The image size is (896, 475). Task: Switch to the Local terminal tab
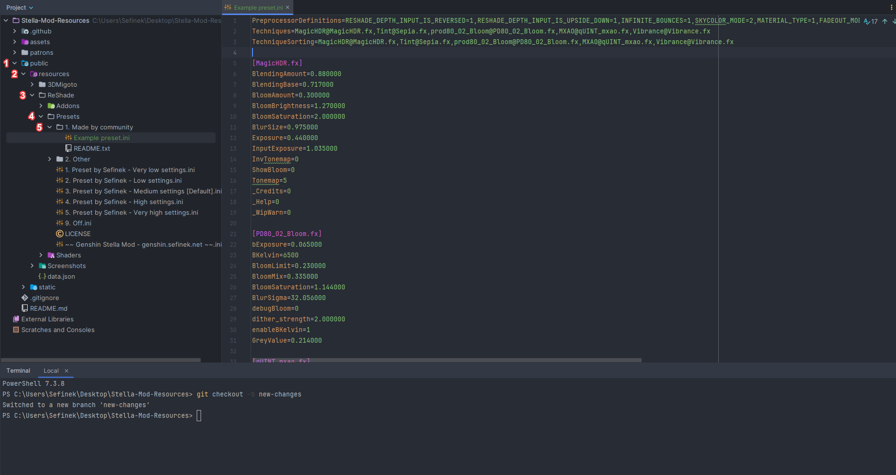(x=51, y=370)
